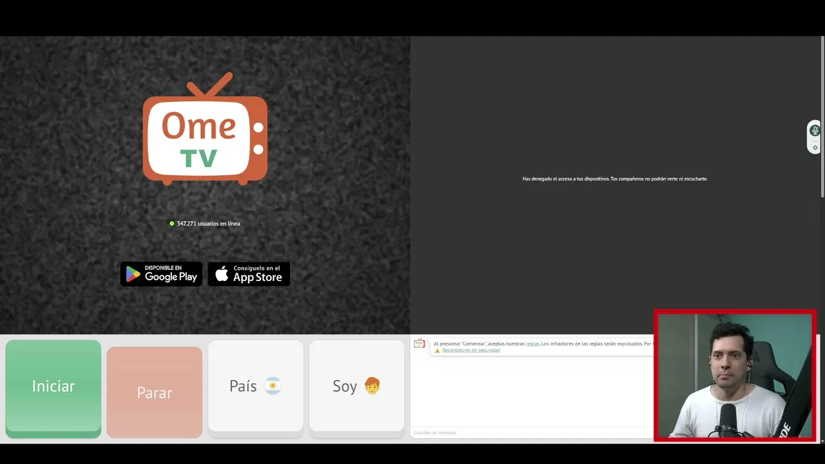Viewport: 825px width, 464px height.
Task: Click the webcam overlay of the streamer
Action: point(735,376)
